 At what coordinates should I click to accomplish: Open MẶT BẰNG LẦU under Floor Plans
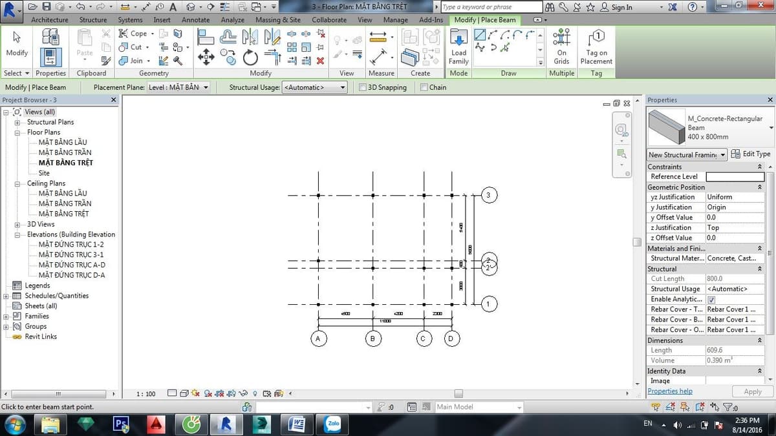(x=63, y=142)
